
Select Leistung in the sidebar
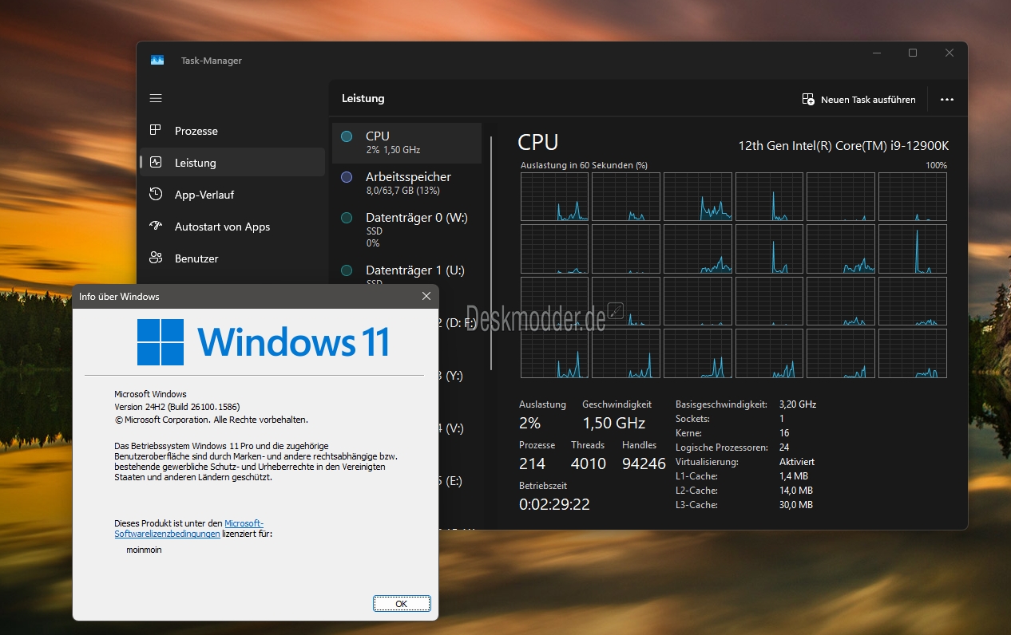click(x=232, y=163)
